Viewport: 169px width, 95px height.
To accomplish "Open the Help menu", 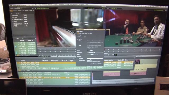I will click(x=87, y=5).
